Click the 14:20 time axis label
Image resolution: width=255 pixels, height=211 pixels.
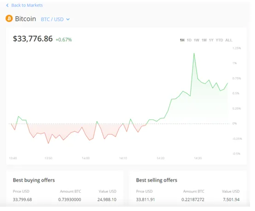pyautogui.click(x=161, y=158)
